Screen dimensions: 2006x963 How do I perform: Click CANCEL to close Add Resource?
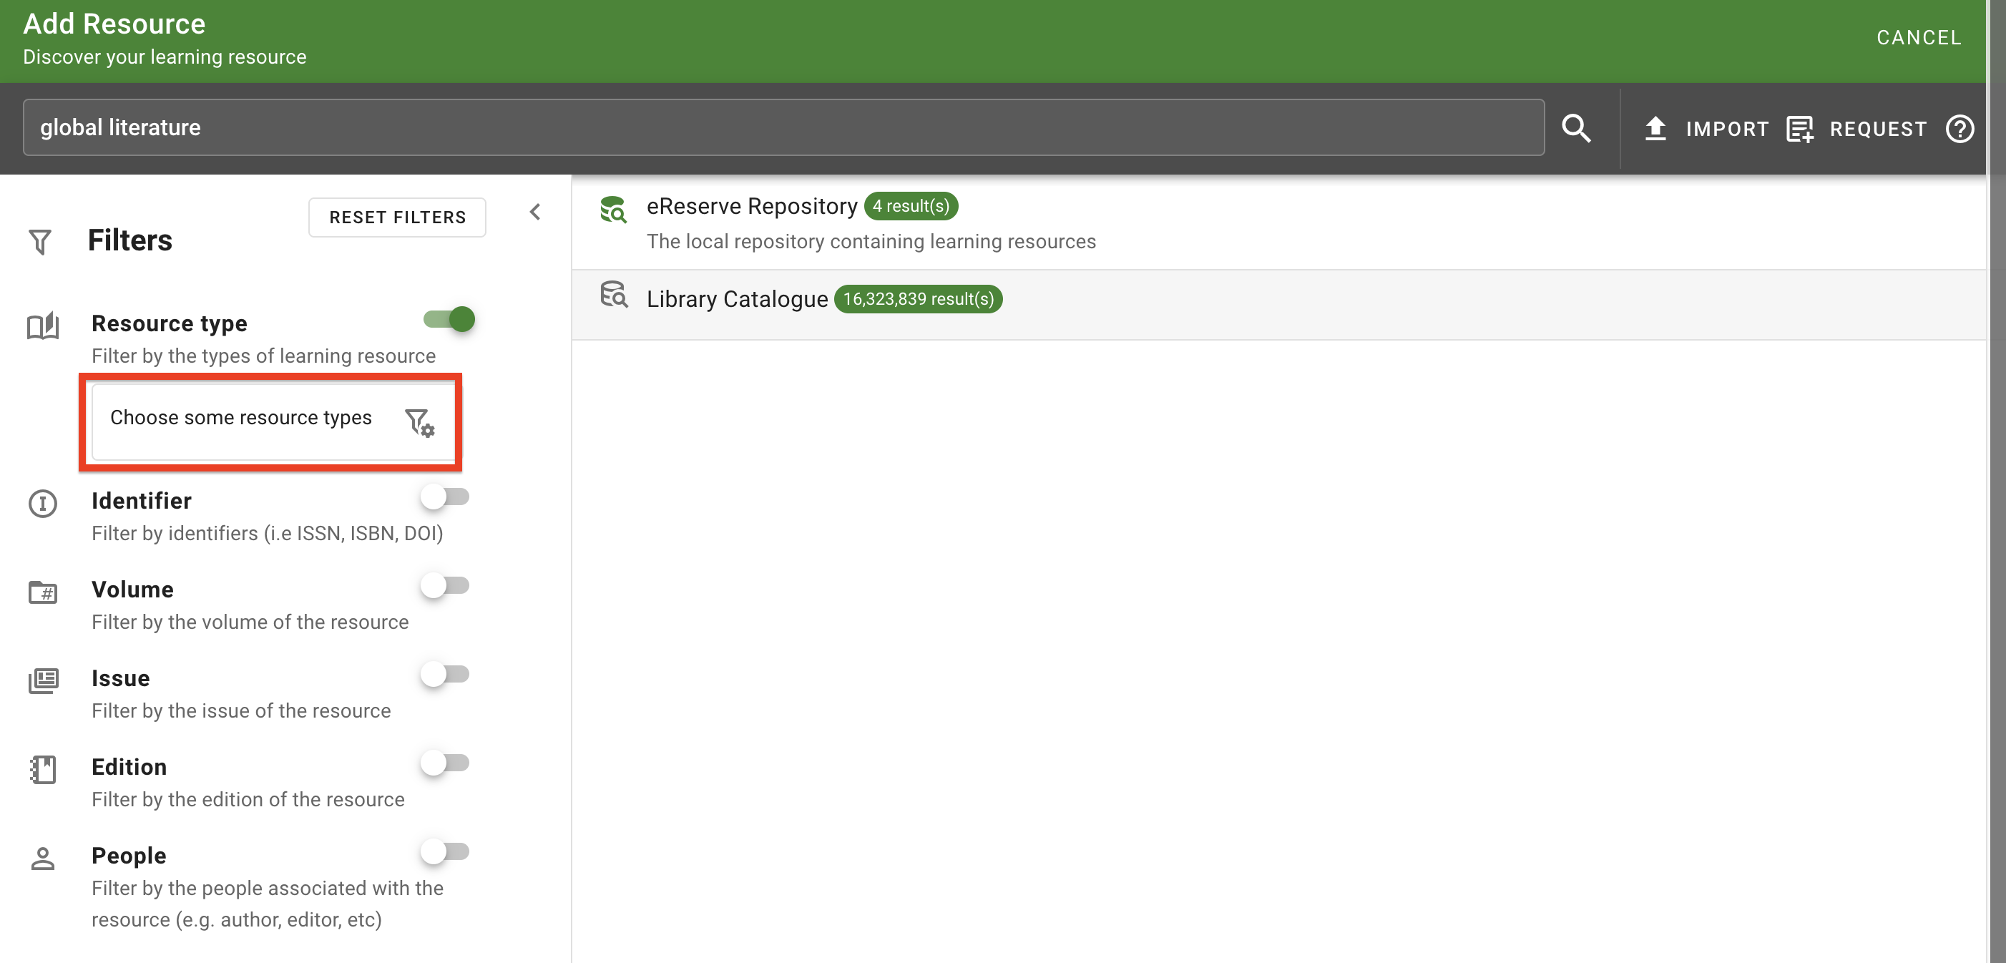pyautogui.click(x=1918, y=36)
